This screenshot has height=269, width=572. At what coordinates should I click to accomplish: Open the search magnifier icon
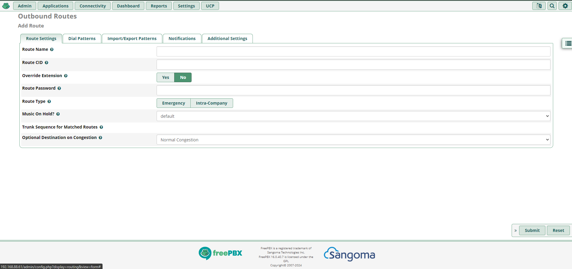[x=552, y=6]
